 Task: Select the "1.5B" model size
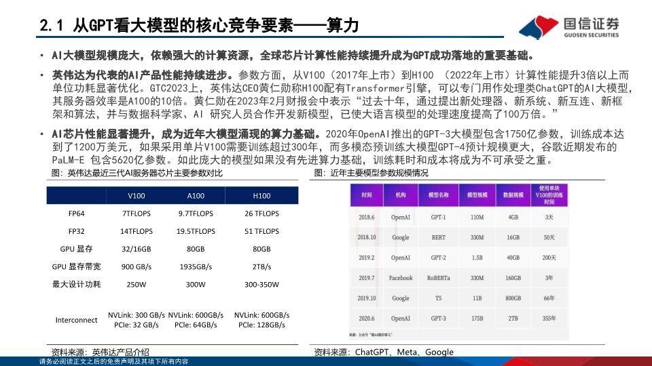point(477,258)
